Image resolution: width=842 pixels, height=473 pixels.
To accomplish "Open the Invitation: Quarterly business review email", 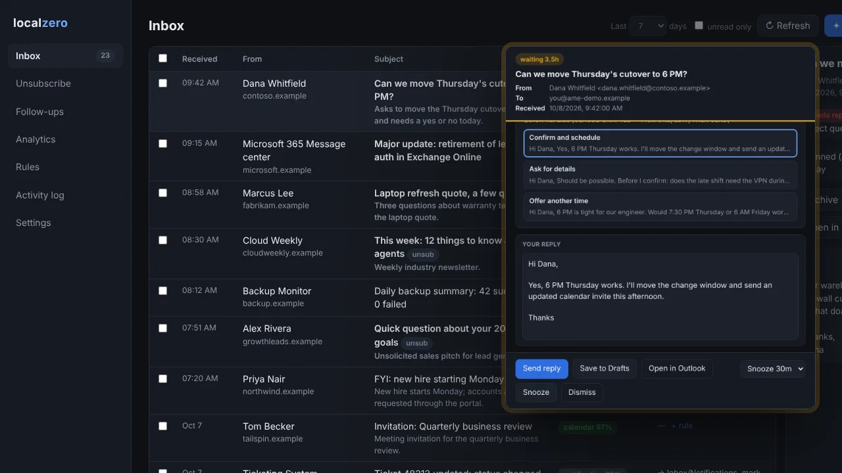I will pyautogui.click(x=453, y=426).
